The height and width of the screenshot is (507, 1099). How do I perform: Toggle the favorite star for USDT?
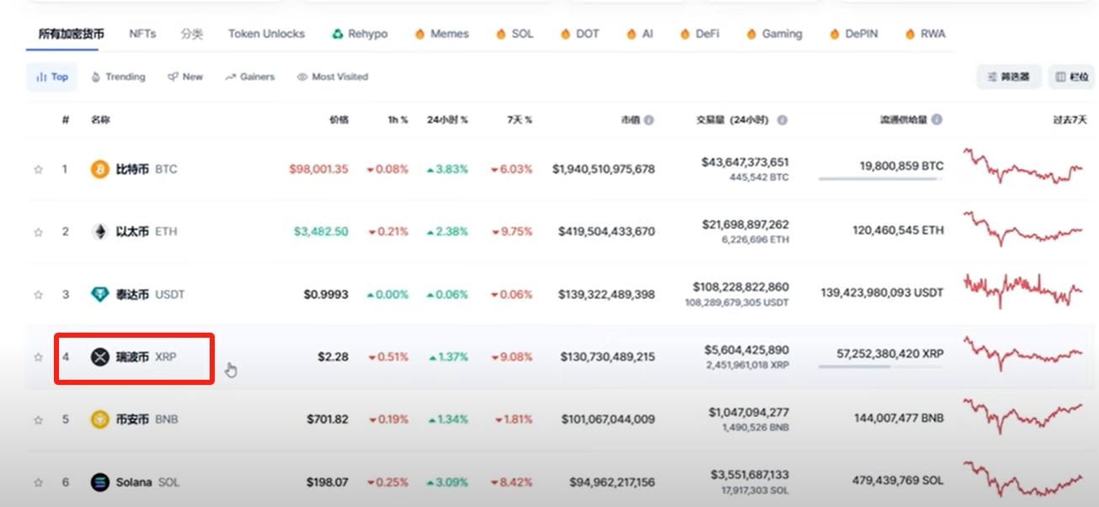38,295
